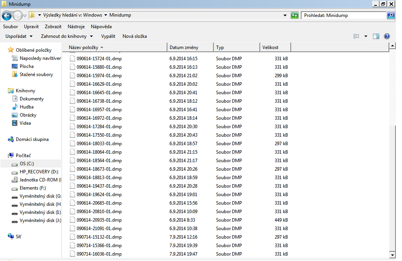This screenshot has height=261, width=402.
Task: Expand the Zahrnout do knihovny dropdown
Action: coord(67,36)
